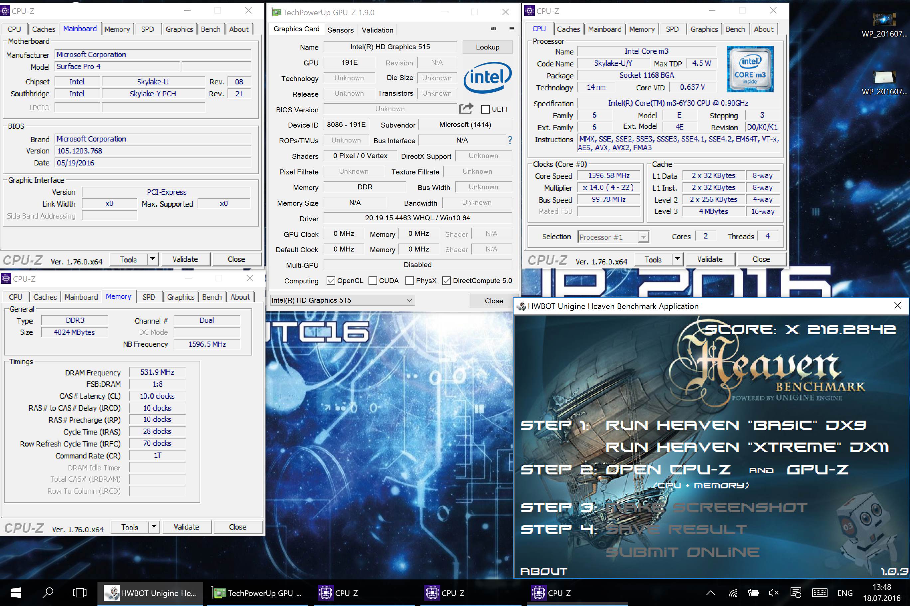This screenshot has width=910, height=606.
Task: Click the muted volume tray icon
Action: click(x=774, y=593)
